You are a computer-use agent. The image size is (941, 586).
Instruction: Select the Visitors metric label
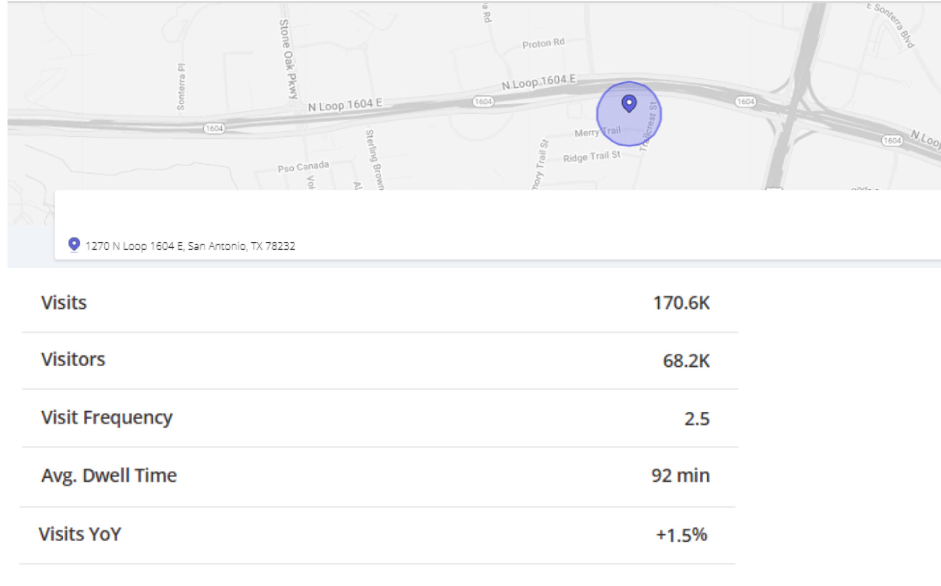click(73, 359)
